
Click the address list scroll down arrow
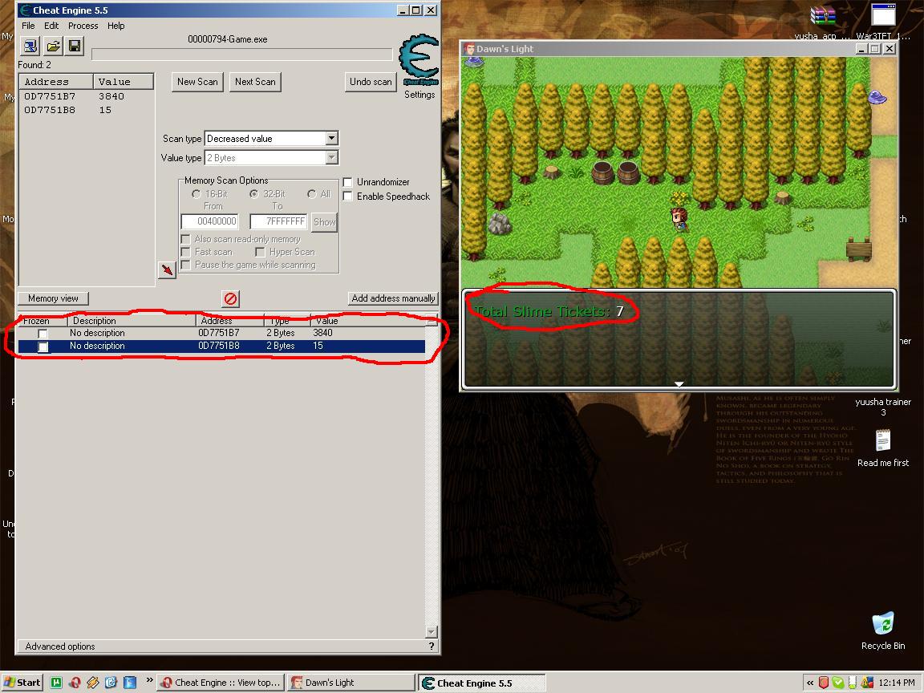(x=432, y=632)
